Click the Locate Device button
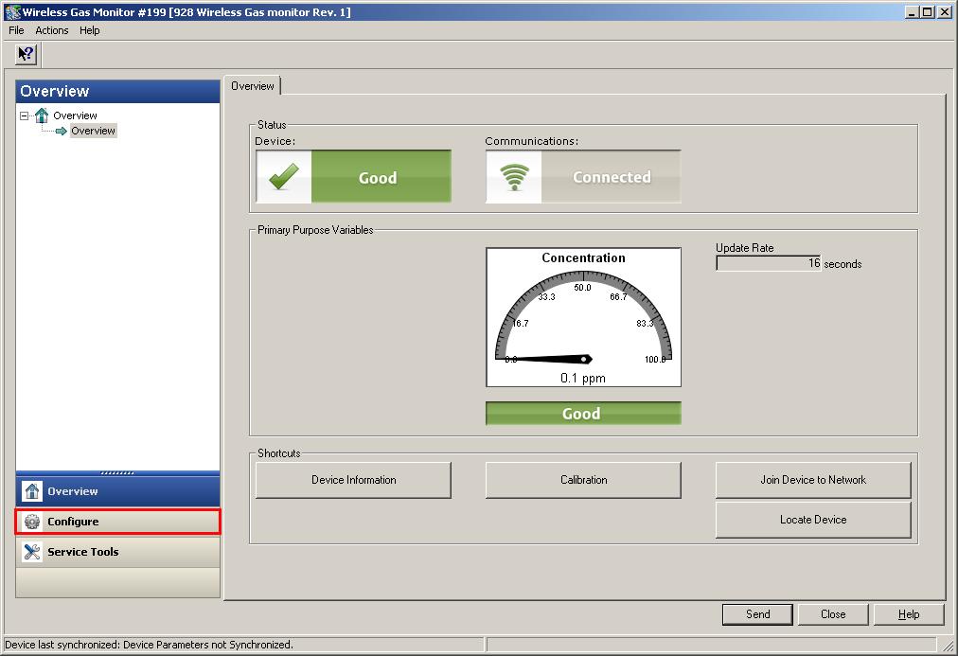The width and height of the screenshot is (958, 656). coord(813,520)
